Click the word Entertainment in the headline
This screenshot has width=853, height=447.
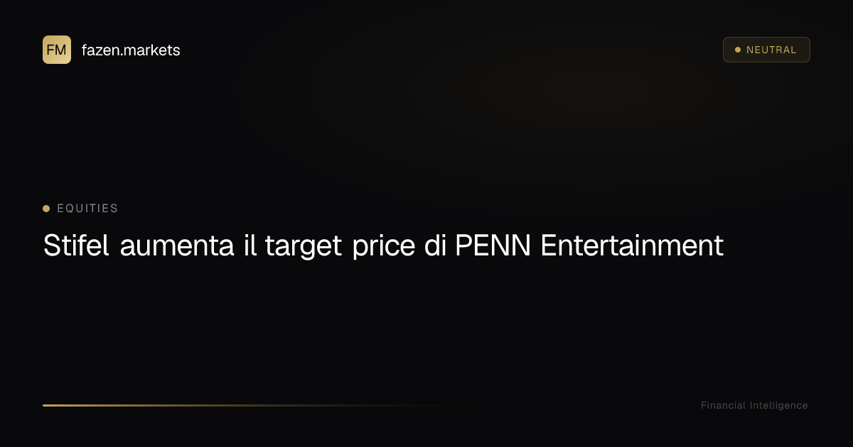pyautogui.click(x=632, y=246)
